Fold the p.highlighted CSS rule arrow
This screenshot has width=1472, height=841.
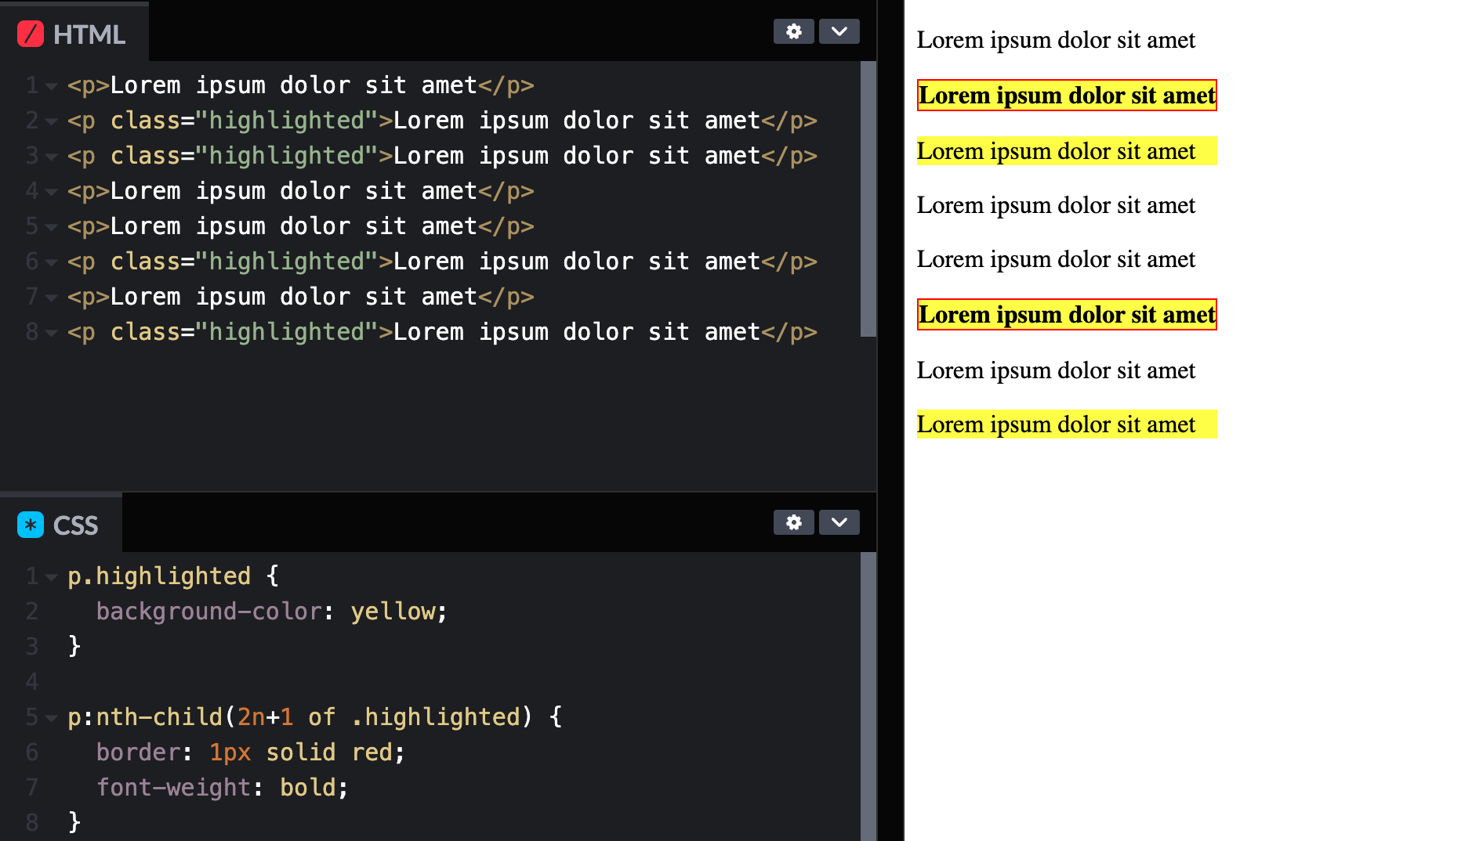52,577
